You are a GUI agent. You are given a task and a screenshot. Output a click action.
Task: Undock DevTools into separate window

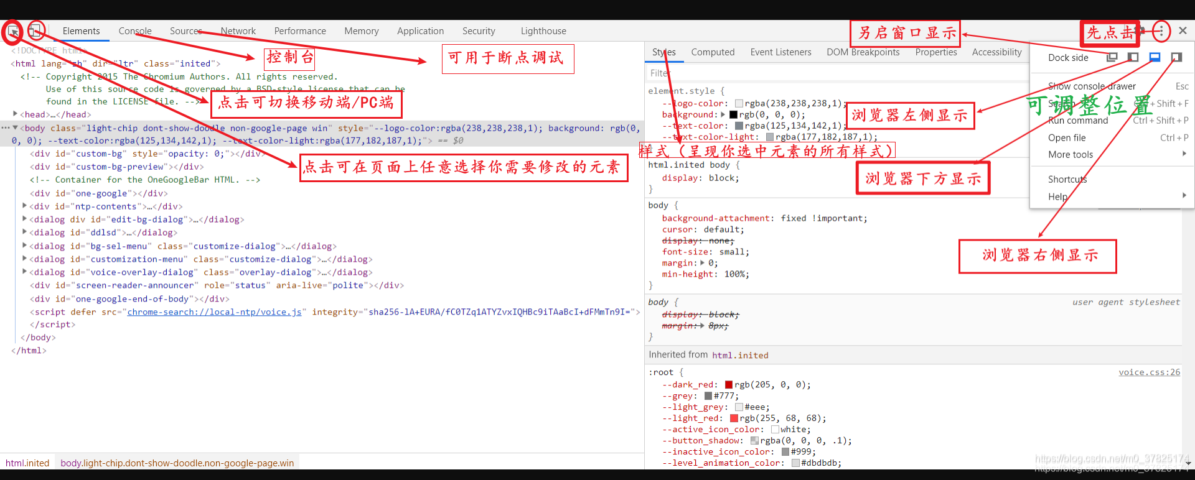[1112, 57]
